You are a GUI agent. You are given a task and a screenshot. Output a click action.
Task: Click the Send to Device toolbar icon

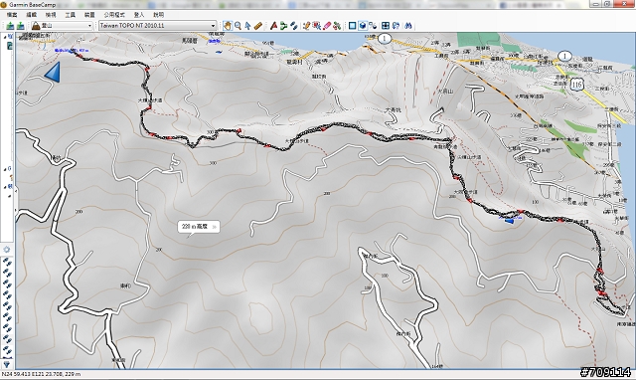pyautogui.click(x=10, y=26)
